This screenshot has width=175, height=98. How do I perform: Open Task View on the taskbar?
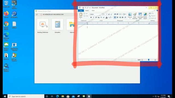point(52,96)
